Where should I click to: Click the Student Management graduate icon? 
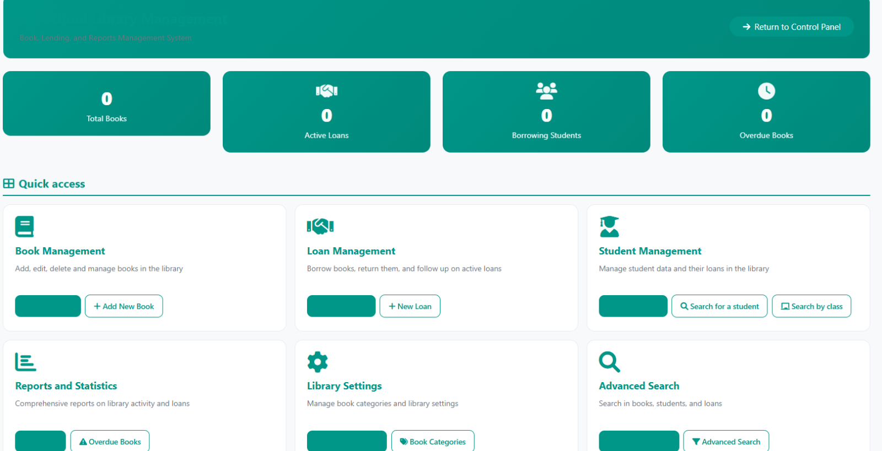coord(609,226)
